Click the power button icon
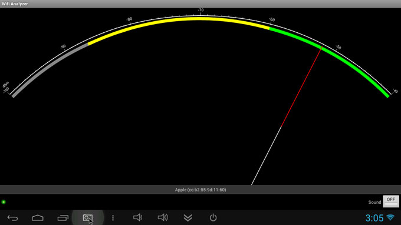 point(213,217)
